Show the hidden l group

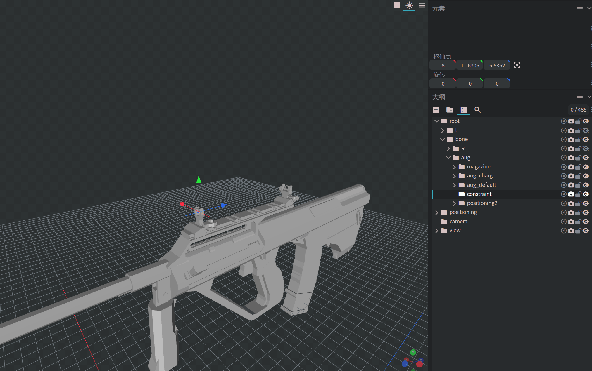[586, 130]
